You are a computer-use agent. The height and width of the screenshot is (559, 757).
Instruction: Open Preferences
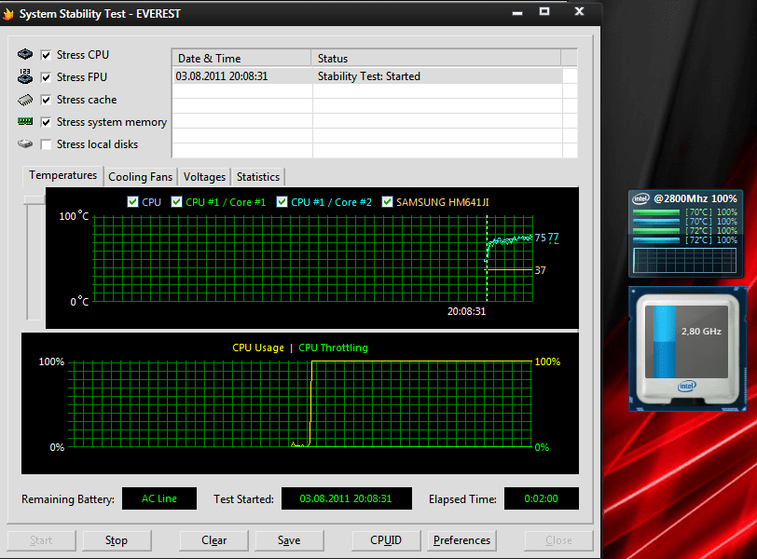pos(461,540)
